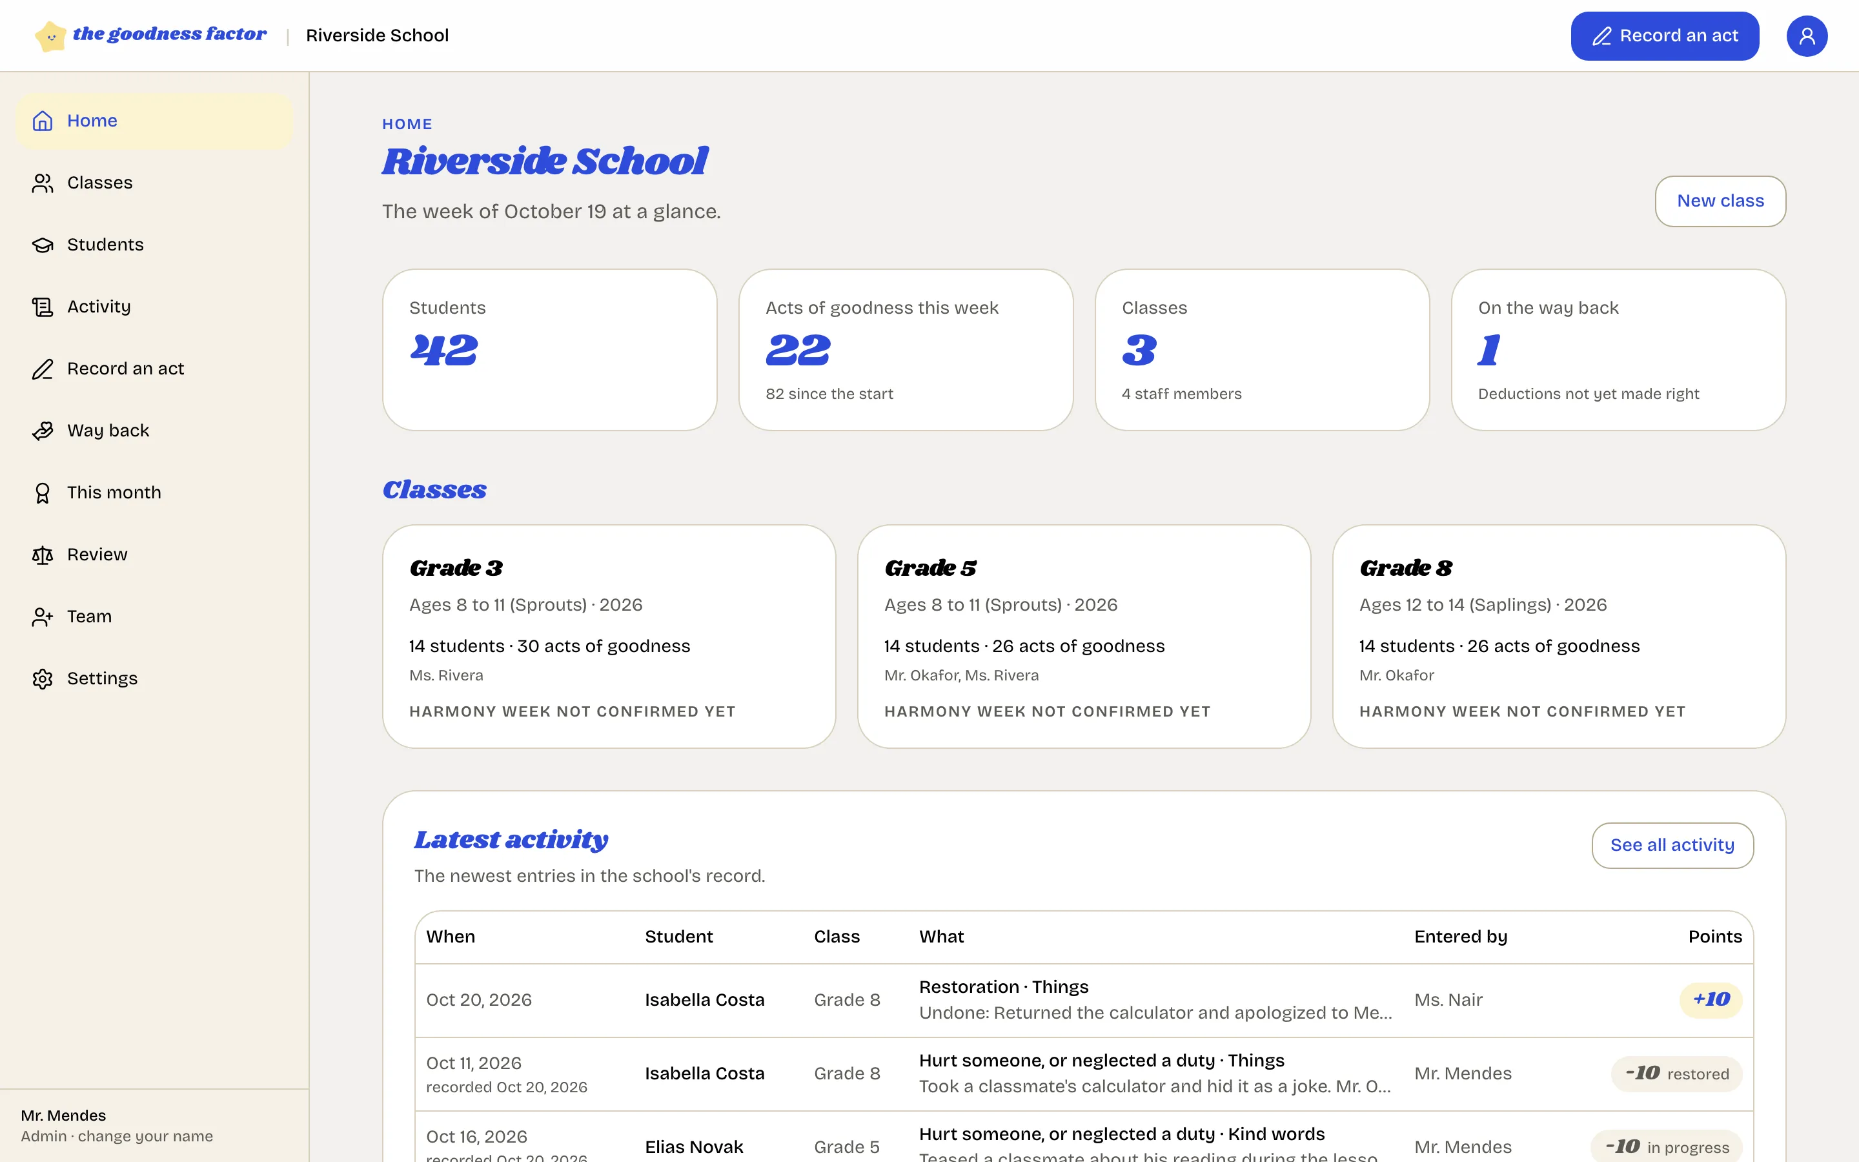Viewport: 1859px width, 1162px height.
Task: Open the user profile avatar icon
Action: [1807, 36]
